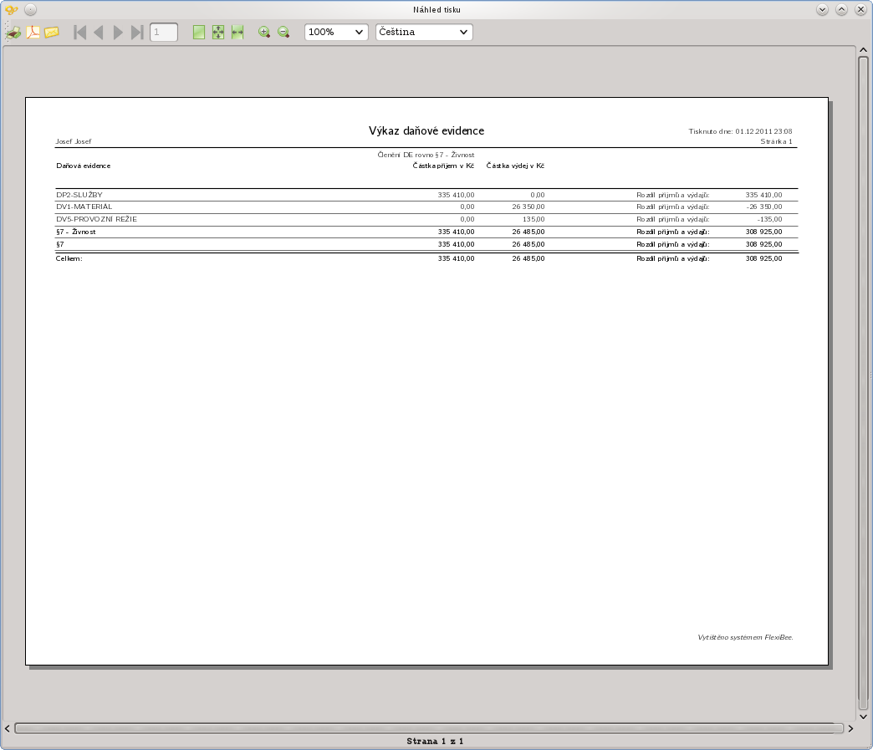Click the expense 26 350,00 in DV1-MATERIÁL row
The height and width of the screenshot is (750, 873).
coord(528,207)
